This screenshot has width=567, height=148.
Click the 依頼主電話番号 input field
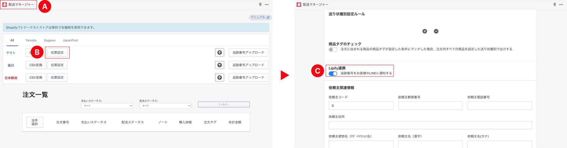click(500, 106)
